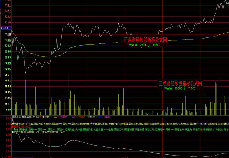This screenshot has width=229, height=158.
Task: Click the 2289 price axis label
Action: click(8, 63)
